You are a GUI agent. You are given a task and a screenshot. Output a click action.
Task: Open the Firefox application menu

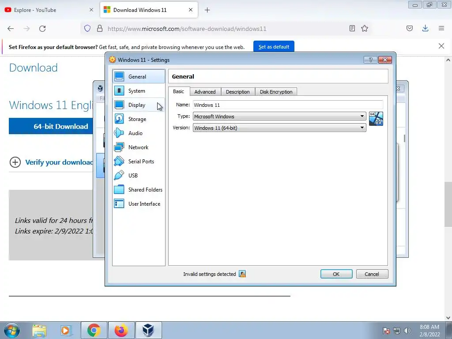point(441,28)
